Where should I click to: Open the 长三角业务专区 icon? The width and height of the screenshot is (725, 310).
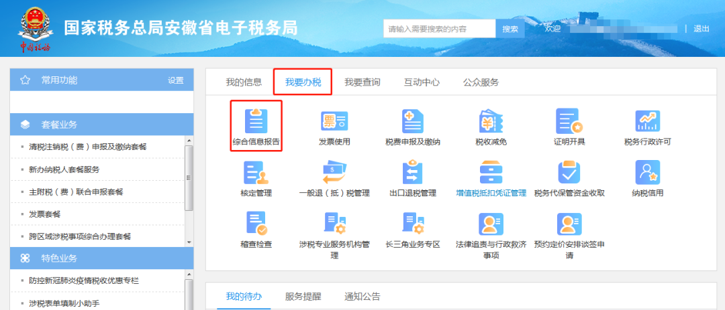point(412,224)
